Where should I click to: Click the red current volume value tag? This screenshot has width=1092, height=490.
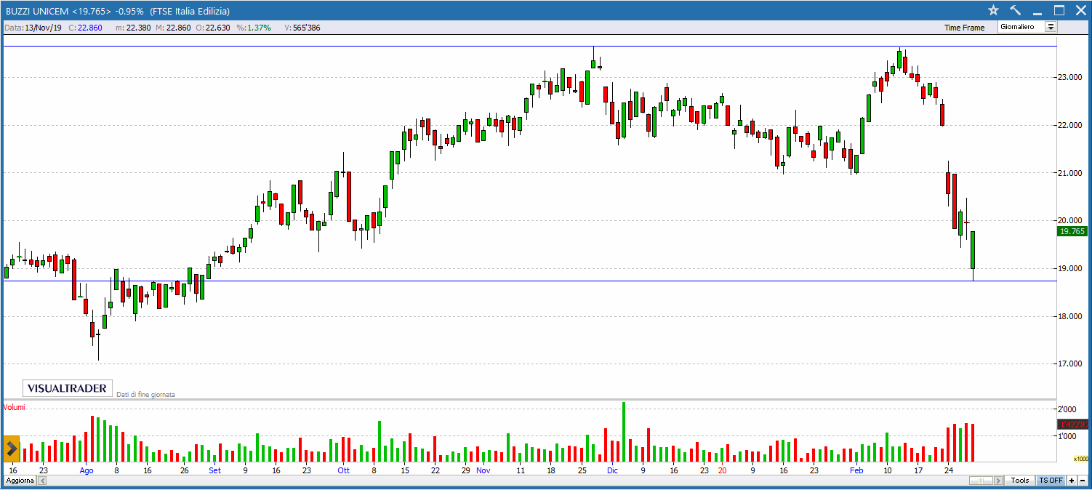1073,424
